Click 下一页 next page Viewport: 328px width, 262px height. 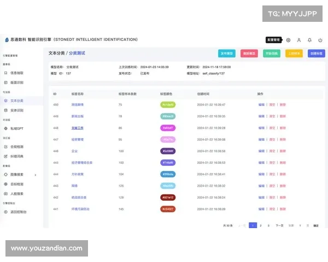[x=279, y=225]
